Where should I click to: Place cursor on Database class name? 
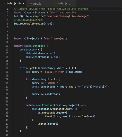point(39,46)
